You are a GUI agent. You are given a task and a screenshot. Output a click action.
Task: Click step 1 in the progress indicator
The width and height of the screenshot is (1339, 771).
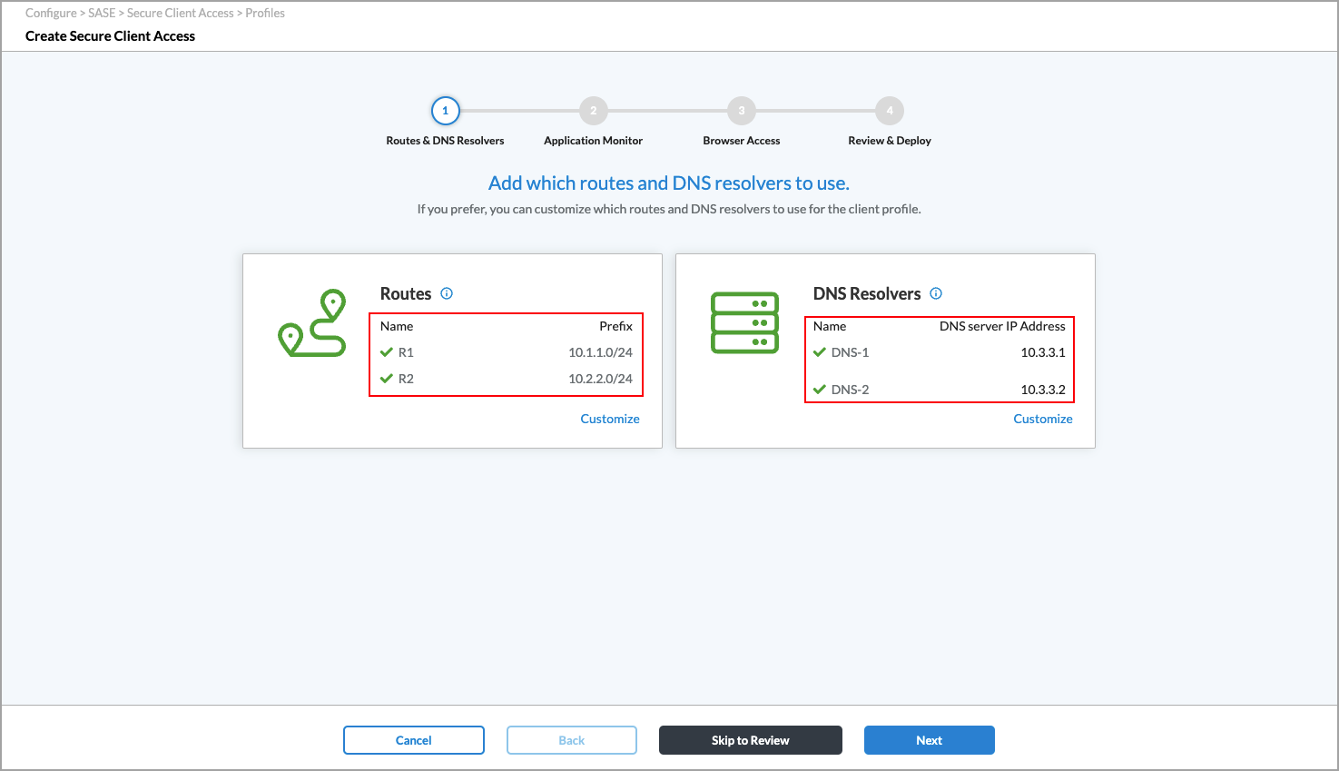[445, 110]
